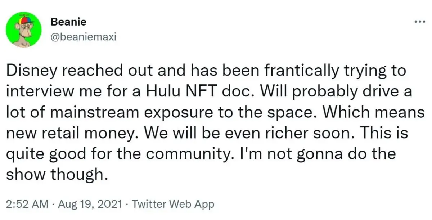The image size is (432, 220).
Task: Open the Beanie display name profile link
Action: pyautogui.click(x=68, y=22)
